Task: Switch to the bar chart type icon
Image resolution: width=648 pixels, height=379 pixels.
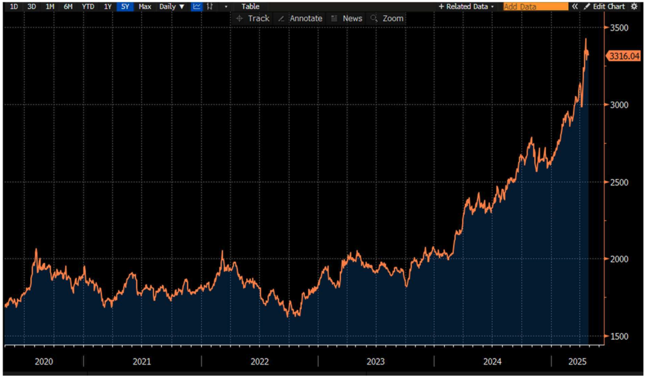Action: tap(210, 7)
